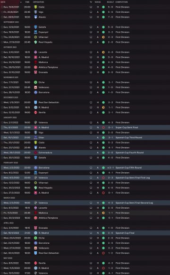Sort by the Competition column header

point(121,2)
